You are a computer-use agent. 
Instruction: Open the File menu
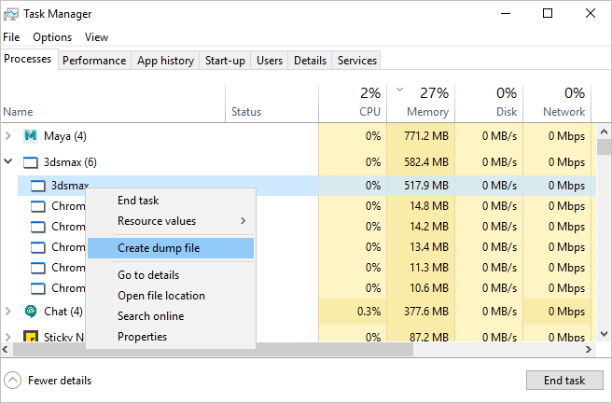click(11, 37)
